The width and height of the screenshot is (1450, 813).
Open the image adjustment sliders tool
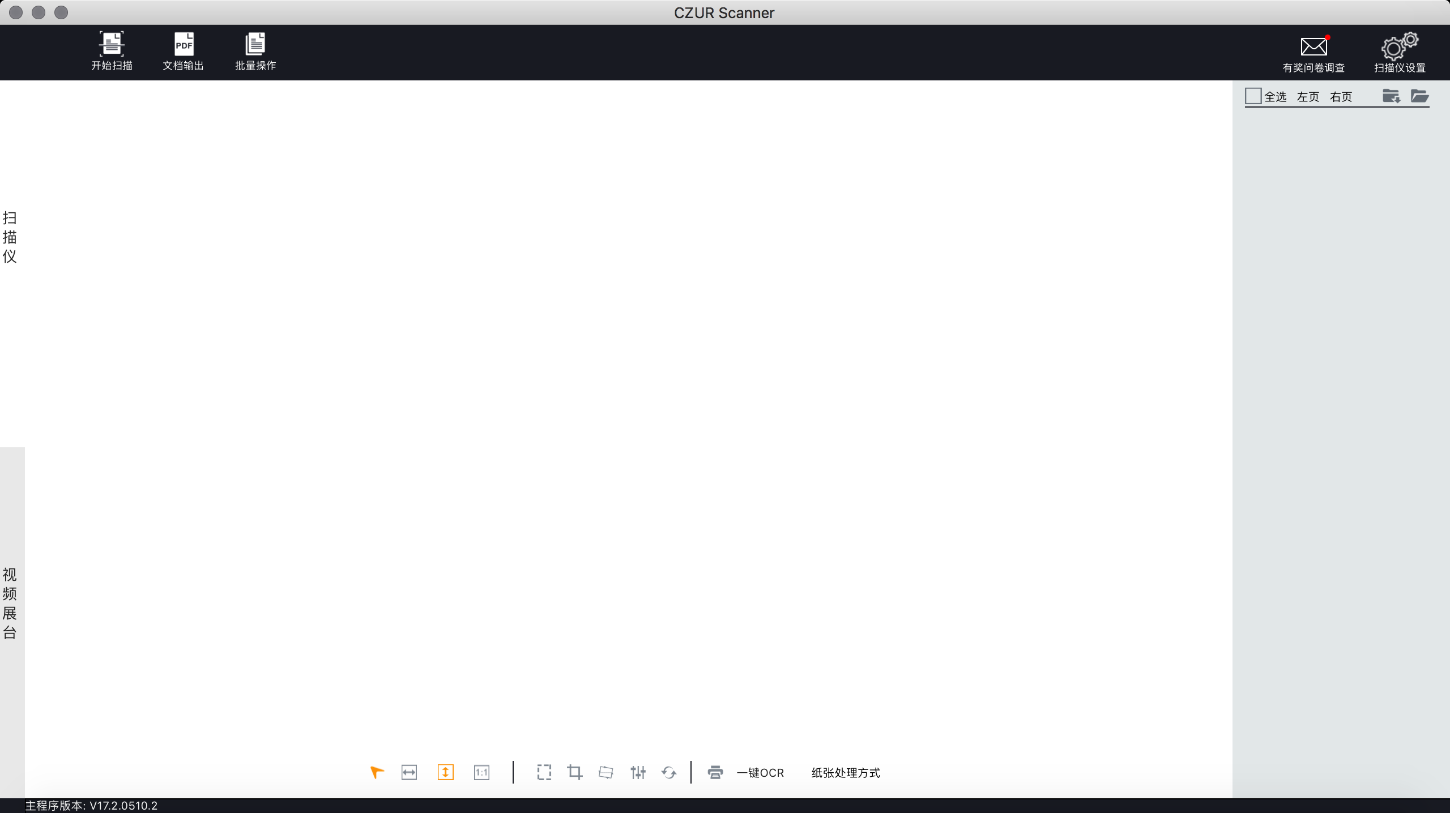coord(638,772)
